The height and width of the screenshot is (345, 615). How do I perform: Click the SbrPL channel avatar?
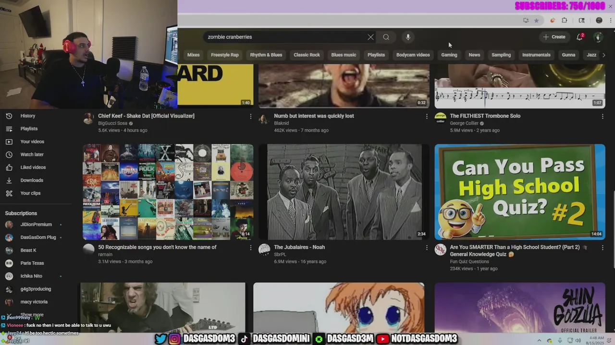click(x=264, y=250)
